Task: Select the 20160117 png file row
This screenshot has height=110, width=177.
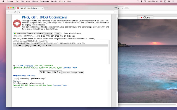Action: tap(61, 43)
